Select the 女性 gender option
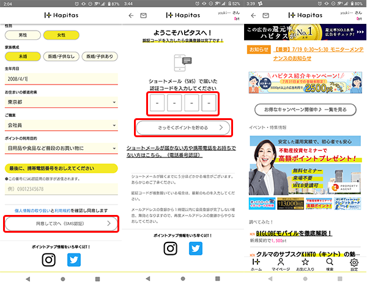The height and width of the screenshot is (286, 367). [x=61, y=35]
